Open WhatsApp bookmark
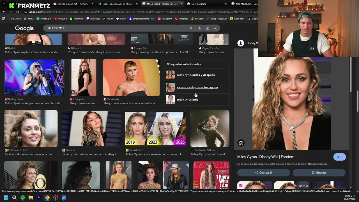This screenshot has width=359, height=202. coord(44,19)
